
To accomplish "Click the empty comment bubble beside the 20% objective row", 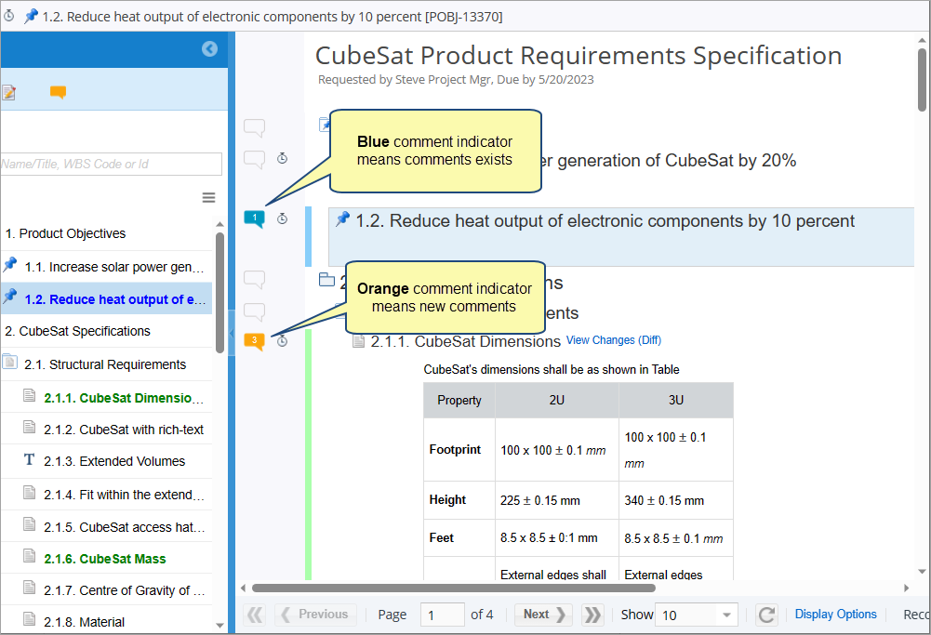I will click(254, 159).
